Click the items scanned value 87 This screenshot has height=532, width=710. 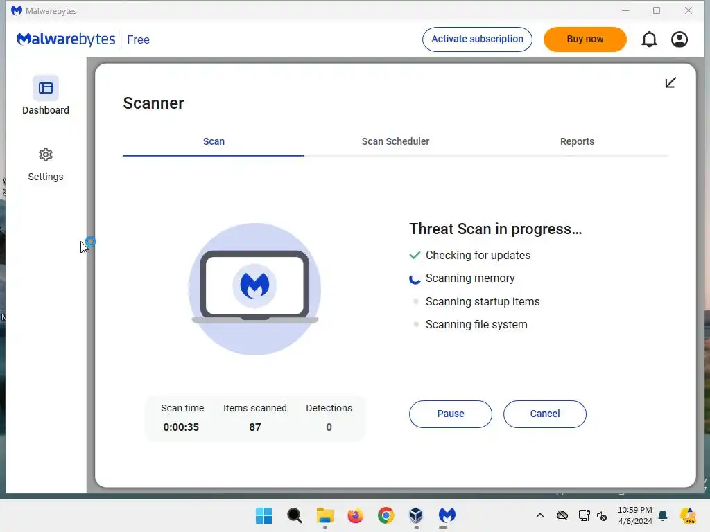coord(255,427)
